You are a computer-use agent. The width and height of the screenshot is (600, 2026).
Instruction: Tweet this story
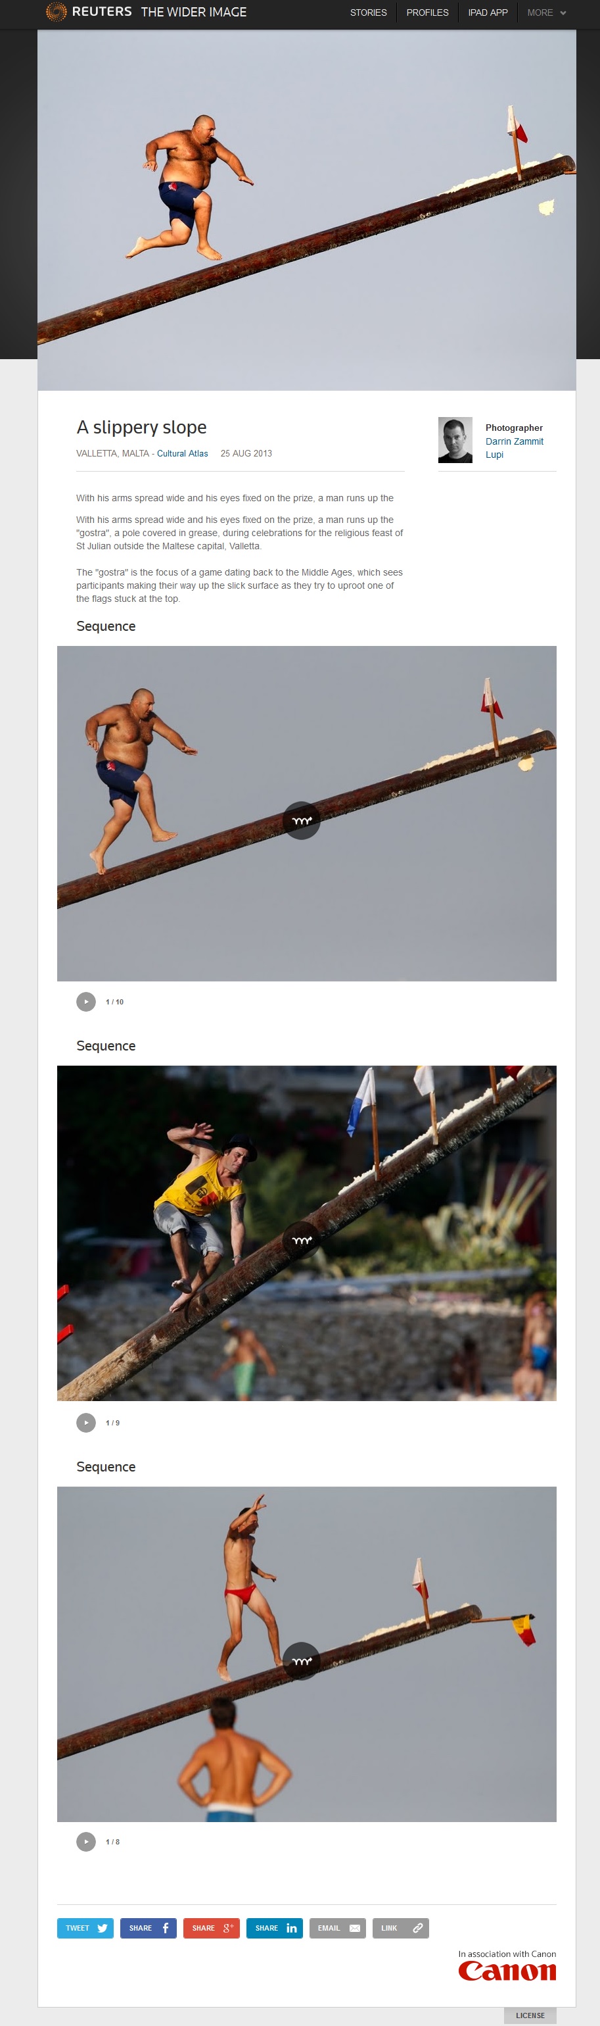point(85,1928)
